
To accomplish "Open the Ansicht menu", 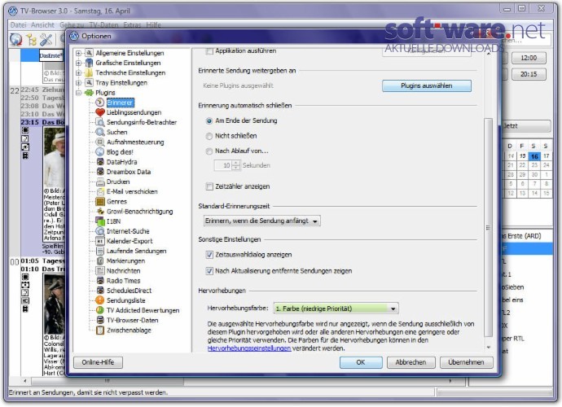I will (x=42, y=25).
